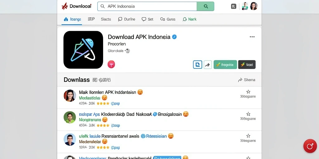Open the first profile avatar in header
The height and width of the screenshot is (159, 319).
click(x=245, y=6)
